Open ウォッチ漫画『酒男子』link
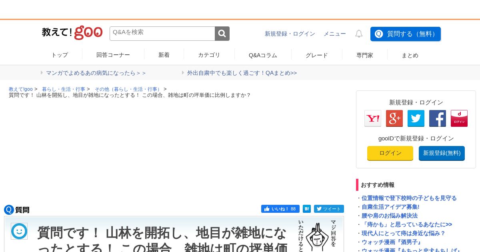 coord(392,242)
